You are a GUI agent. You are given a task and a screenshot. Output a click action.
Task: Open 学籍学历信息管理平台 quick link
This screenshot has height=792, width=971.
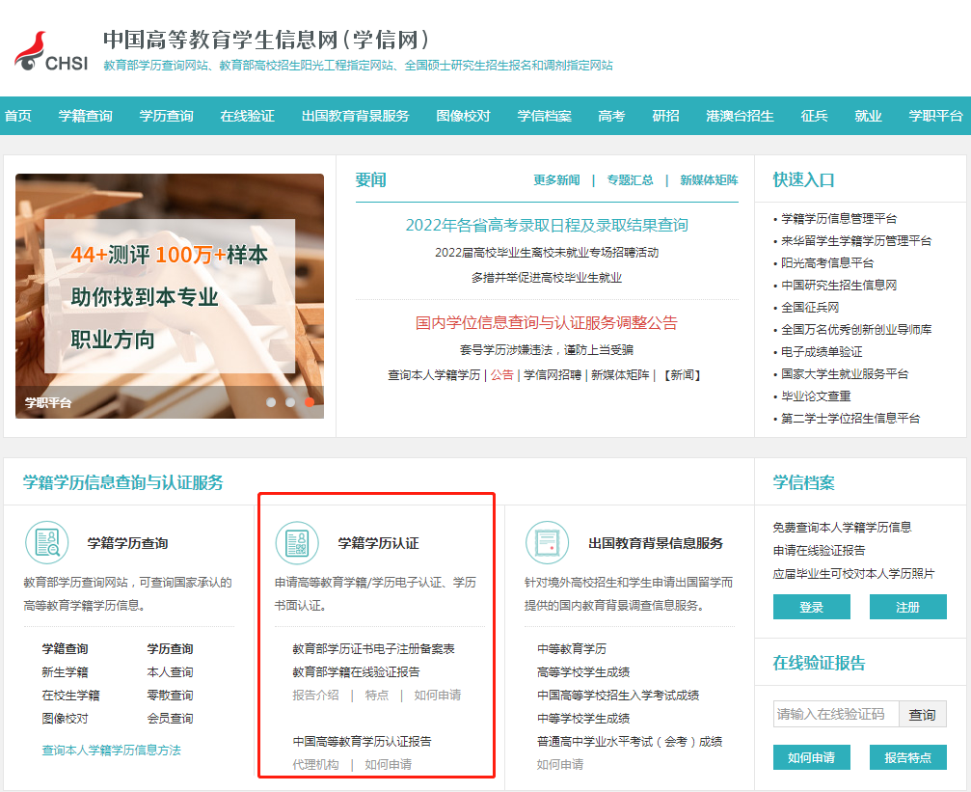click(x=839, y=218)
